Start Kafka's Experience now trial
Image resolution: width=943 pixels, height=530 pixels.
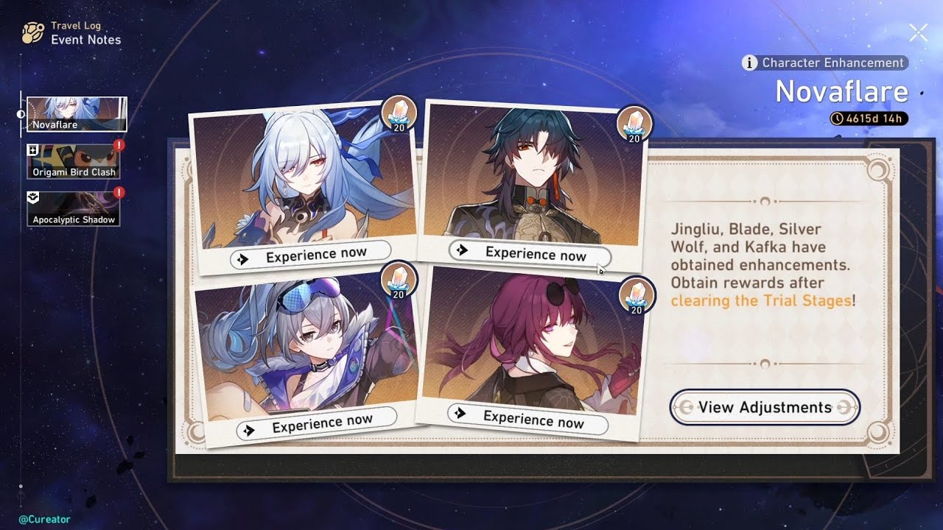[527, 418]
